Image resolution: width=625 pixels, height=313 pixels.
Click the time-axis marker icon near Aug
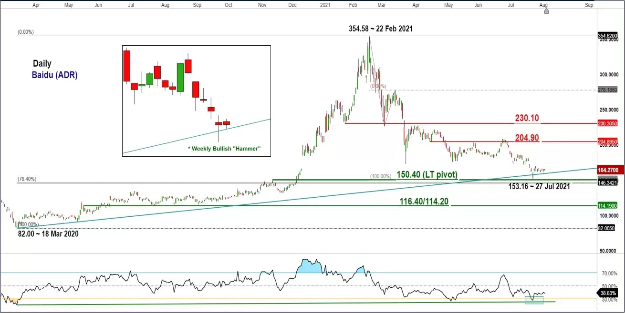[x=546, y=10]
